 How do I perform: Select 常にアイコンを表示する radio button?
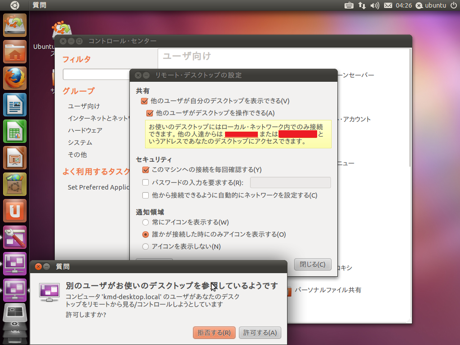pyautogui.click(x=146, y=222)
